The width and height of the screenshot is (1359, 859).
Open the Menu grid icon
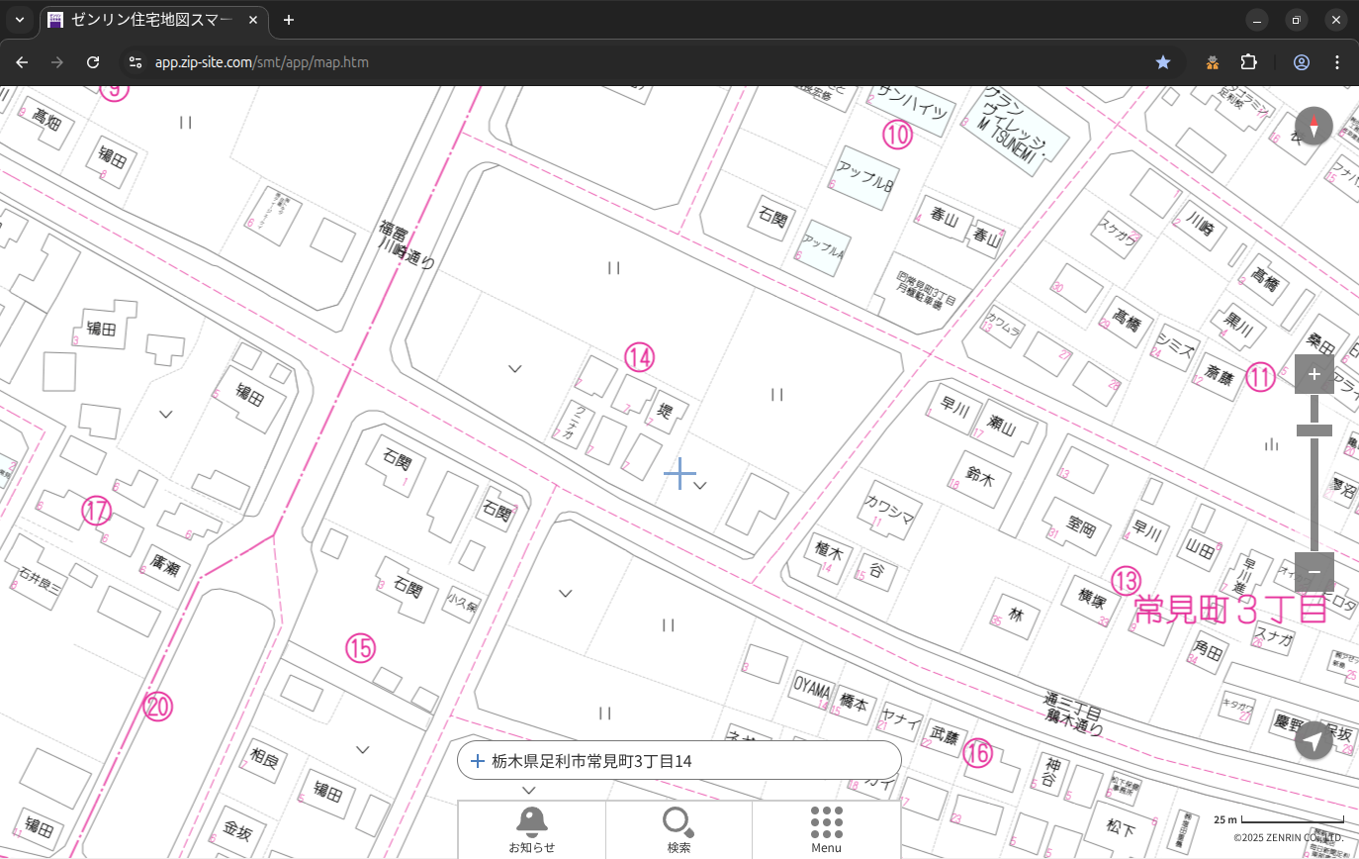coord(826,829)
